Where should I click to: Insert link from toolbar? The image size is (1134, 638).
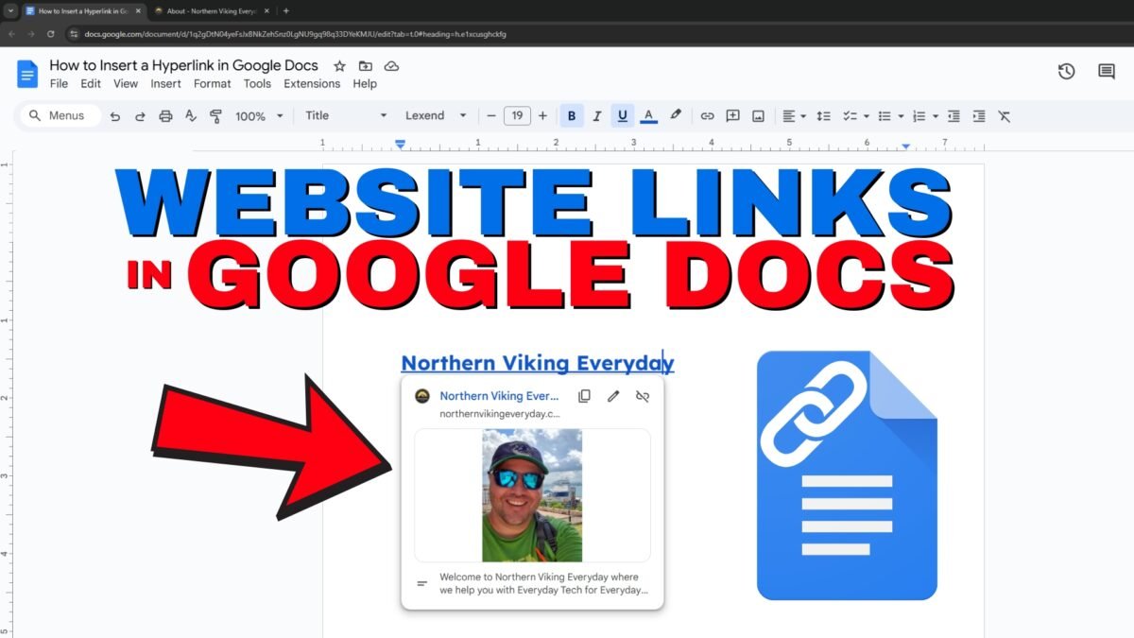coord(707,116)
